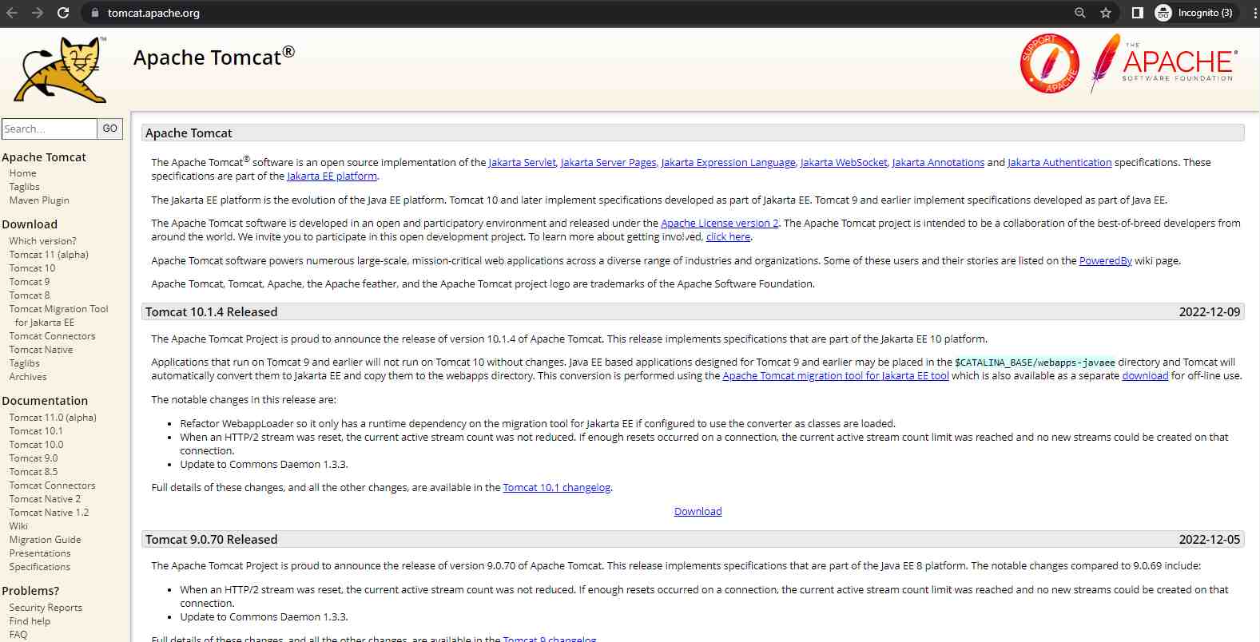Click the Tomcat 10.1.4 Released heading

point(211,312)
